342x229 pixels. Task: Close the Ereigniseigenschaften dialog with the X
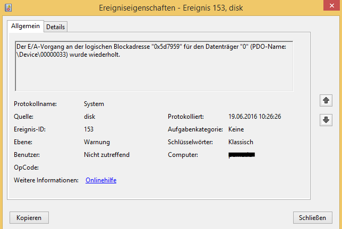(x=331, y=5)
